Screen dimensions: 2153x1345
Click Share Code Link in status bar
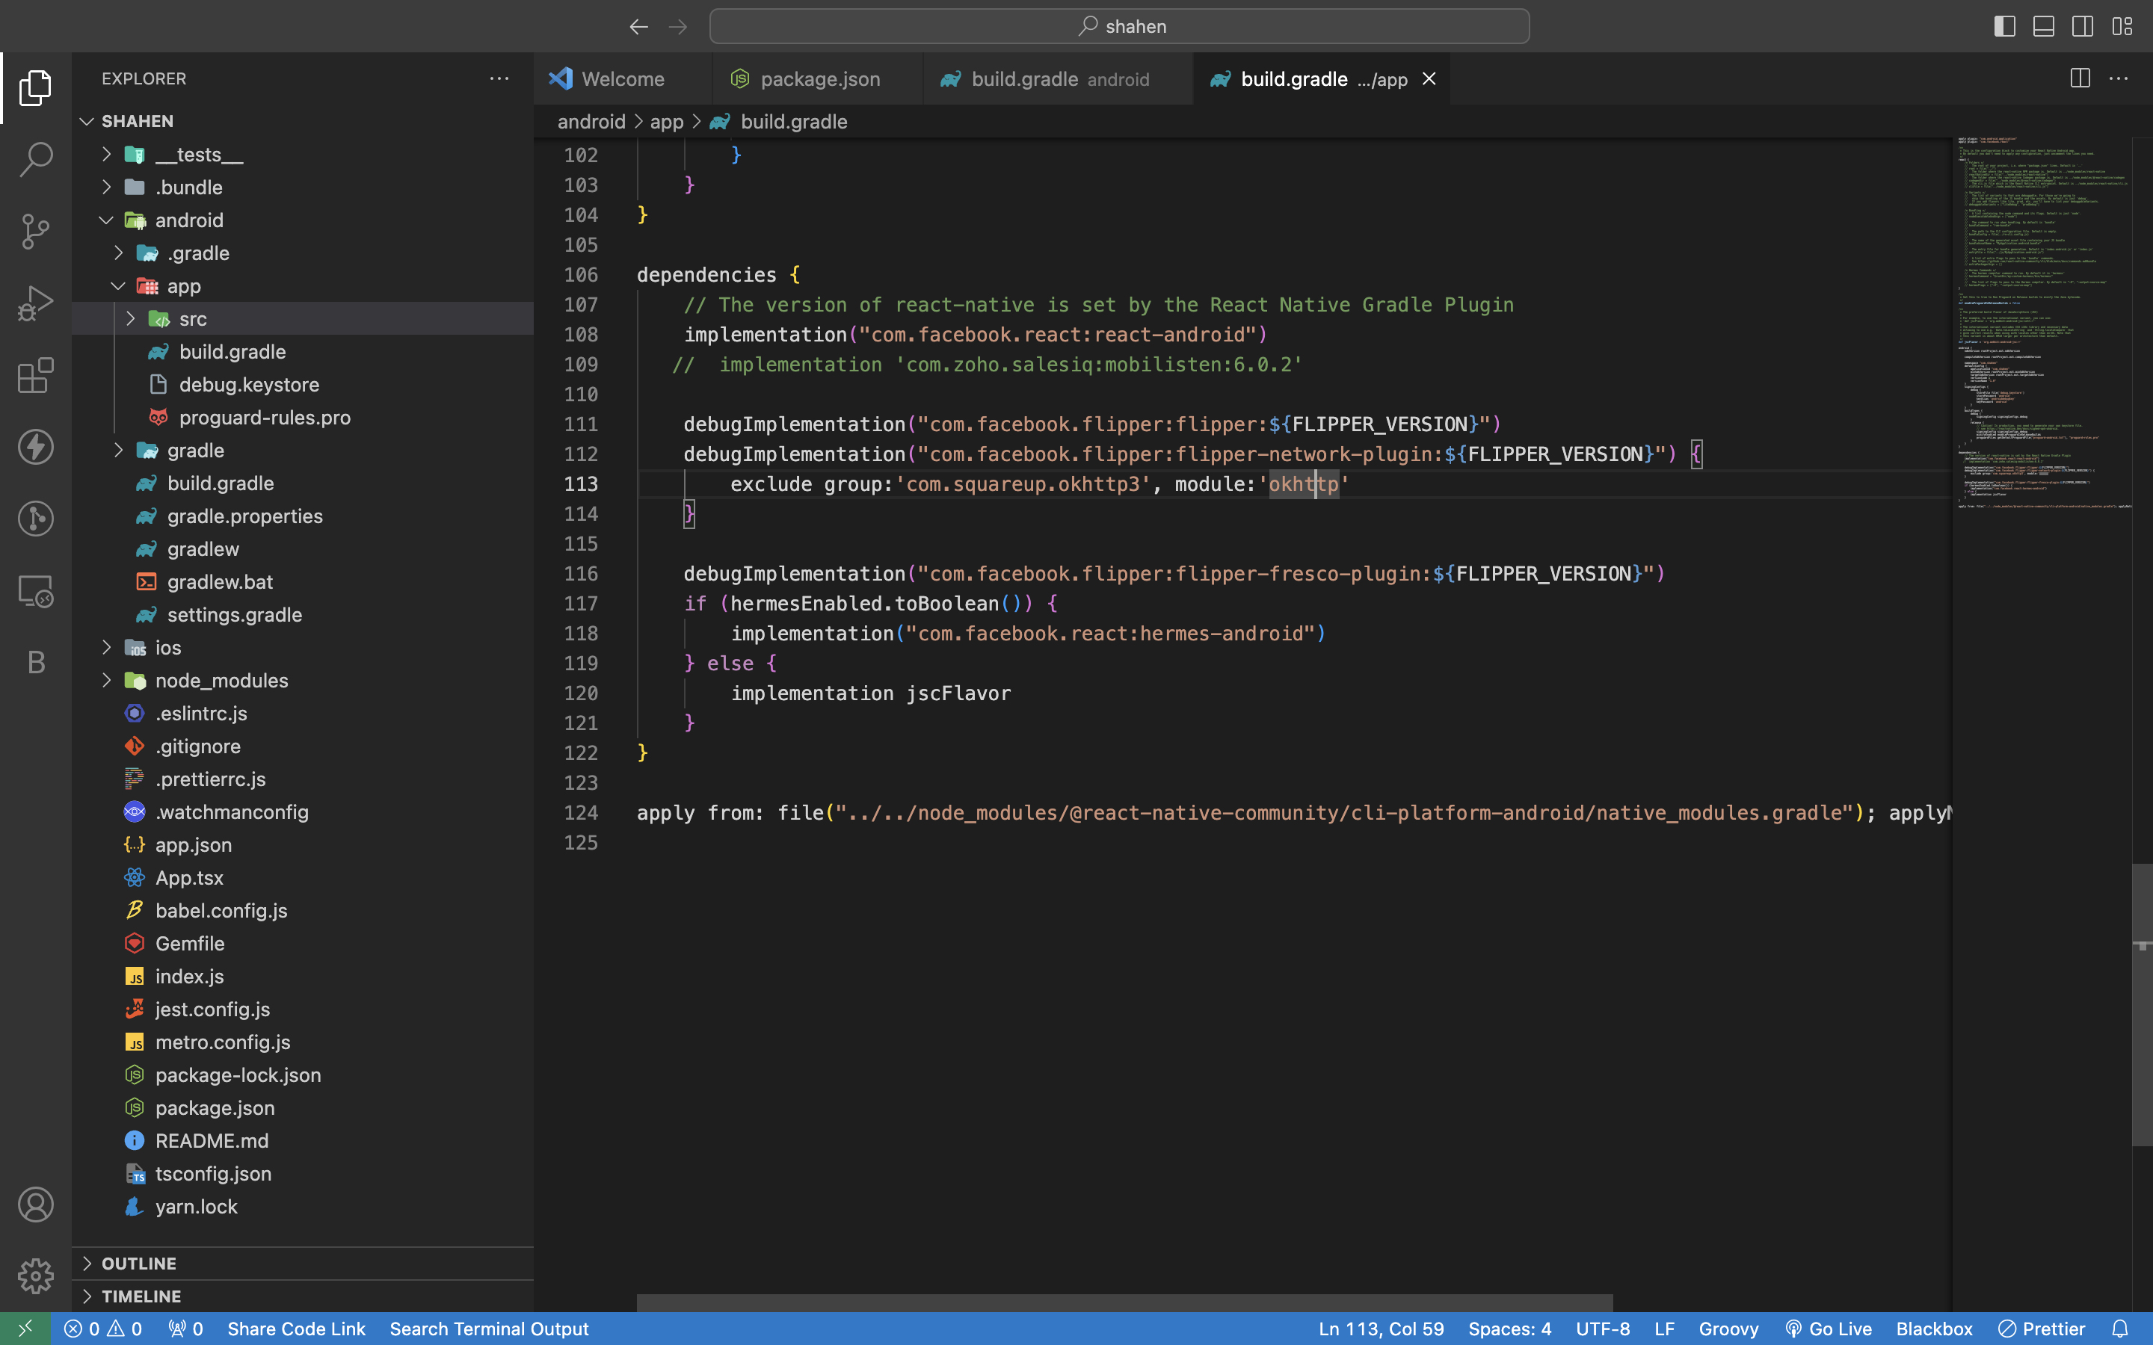297,1328
